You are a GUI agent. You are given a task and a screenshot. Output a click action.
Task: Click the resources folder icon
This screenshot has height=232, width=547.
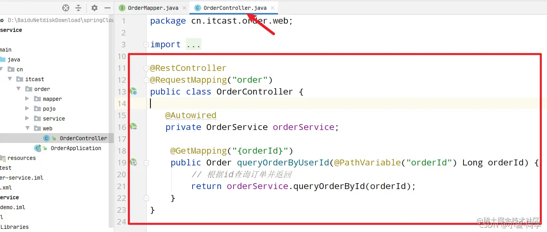point(2,158)
